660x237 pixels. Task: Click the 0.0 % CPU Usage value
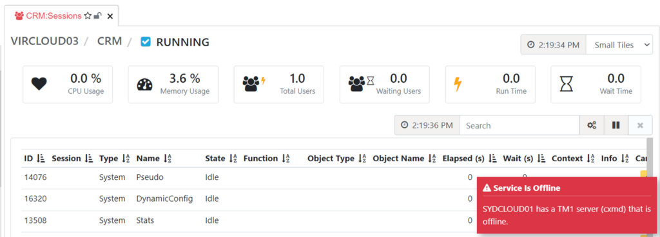click(86, 78)
